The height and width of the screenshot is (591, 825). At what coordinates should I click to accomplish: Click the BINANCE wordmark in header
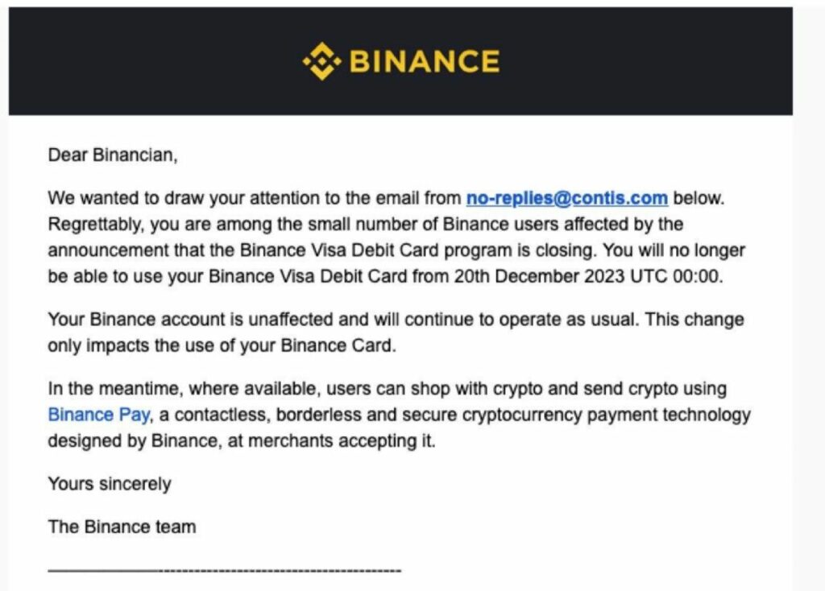425,61
